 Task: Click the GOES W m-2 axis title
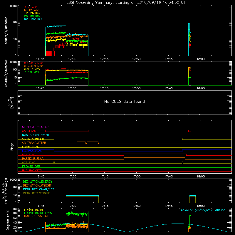(x=11, y=103)
